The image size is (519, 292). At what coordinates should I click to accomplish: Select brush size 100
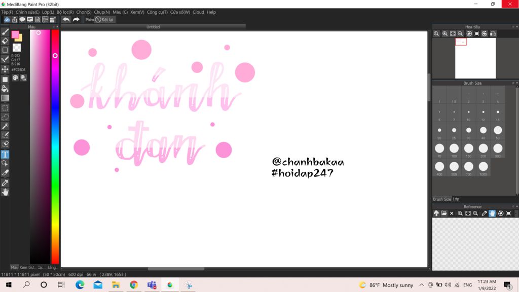click(x=454, y=150)
